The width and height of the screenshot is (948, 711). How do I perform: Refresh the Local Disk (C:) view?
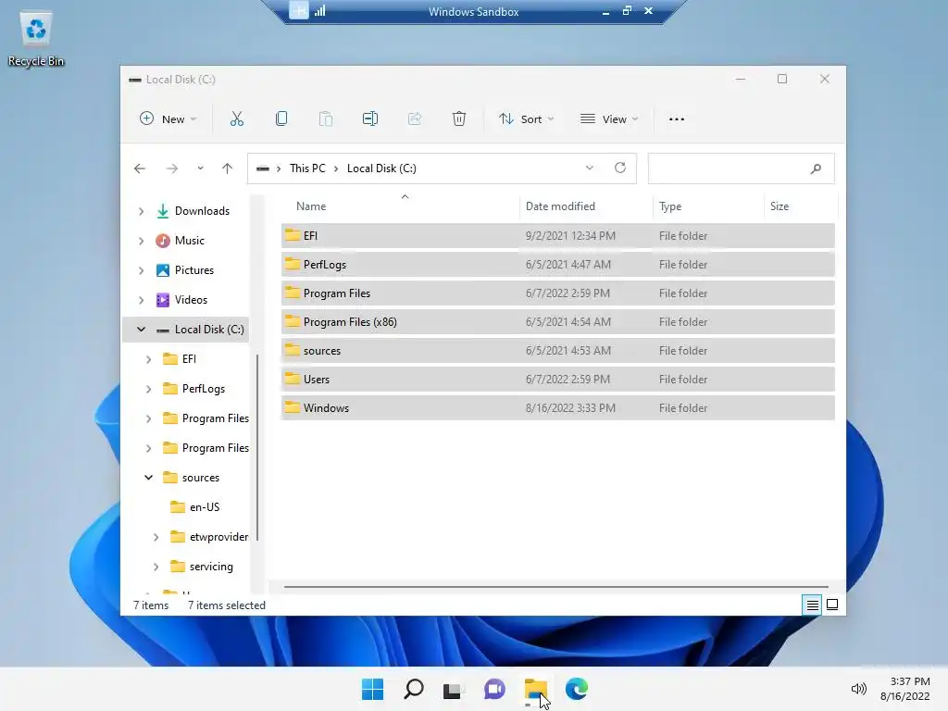(619, 168)
